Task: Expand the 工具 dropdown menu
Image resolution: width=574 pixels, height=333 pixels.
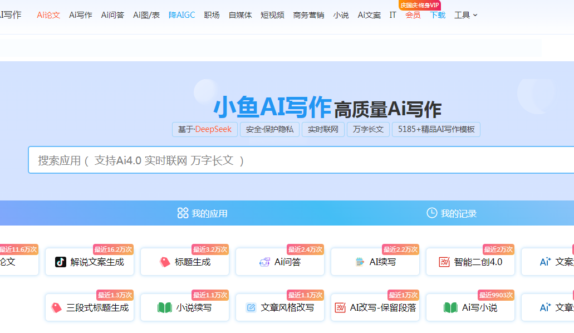Action: tap(465, 15)
